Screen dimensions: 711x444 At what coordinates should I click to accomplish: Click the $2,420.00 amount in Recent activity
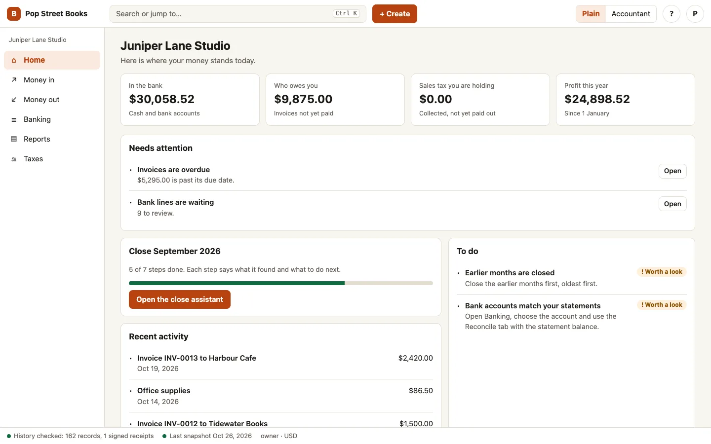416,358
